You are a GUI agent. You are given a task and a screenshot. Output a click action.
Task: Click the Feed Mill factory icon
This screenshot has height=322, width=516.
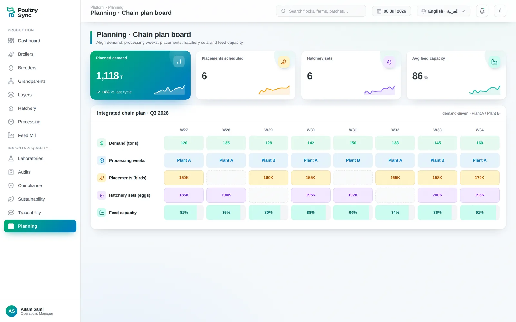coord(11,135)
